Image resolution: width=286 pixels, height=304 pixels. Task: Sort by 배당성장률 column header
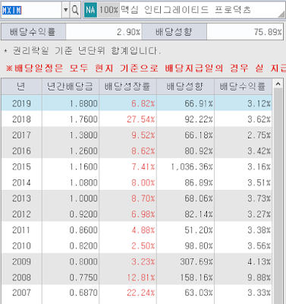coord(127,87)
